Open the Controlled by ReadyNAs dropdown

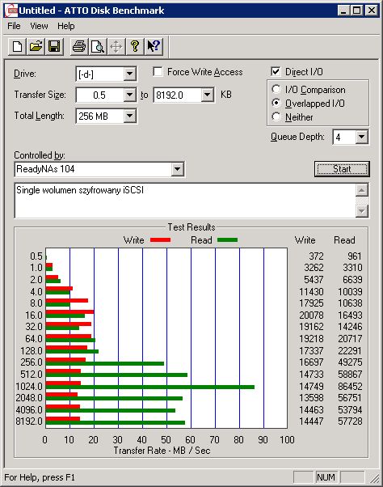[177, 169]
